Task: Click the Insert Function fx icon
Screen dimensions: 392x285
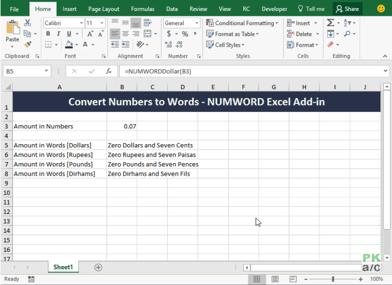Action: pyautogui.click(x=108, y=71)
